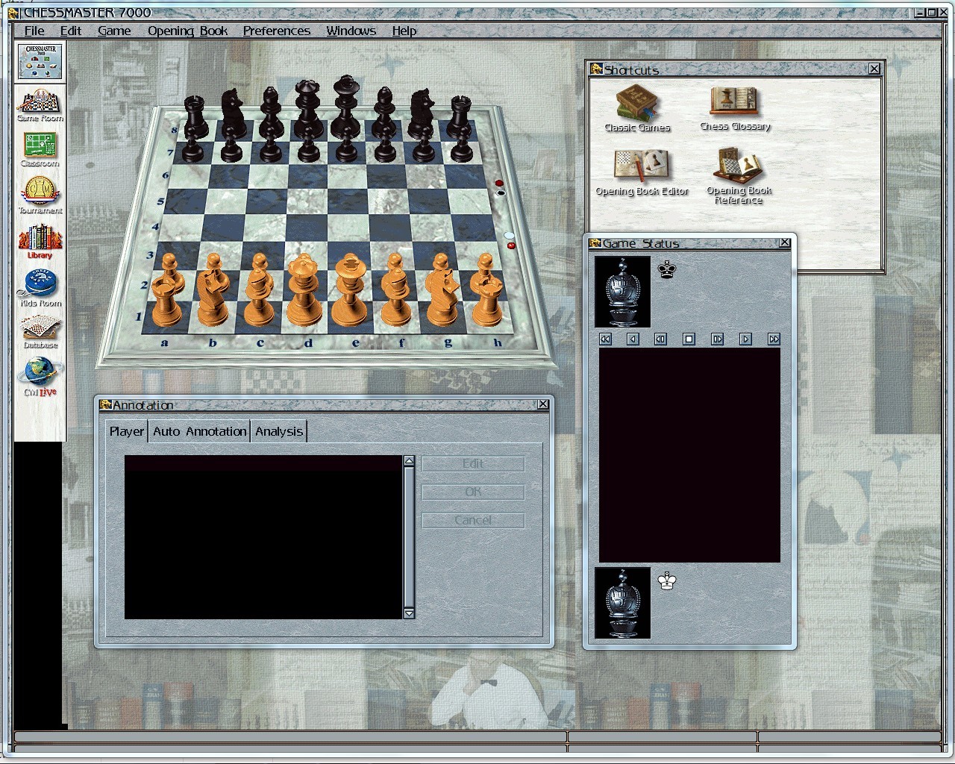
Task: Click the OK button in Annotation window
Action: pos(473,492)
